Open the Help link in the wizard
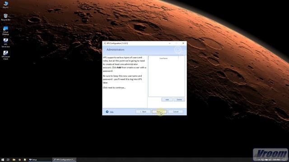Viewport: 289px width, 162px height. click(112, 112)
